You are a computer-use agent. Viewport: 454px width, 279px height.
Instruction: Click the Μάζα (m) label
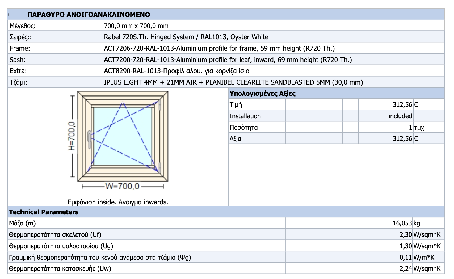(22, 223)
